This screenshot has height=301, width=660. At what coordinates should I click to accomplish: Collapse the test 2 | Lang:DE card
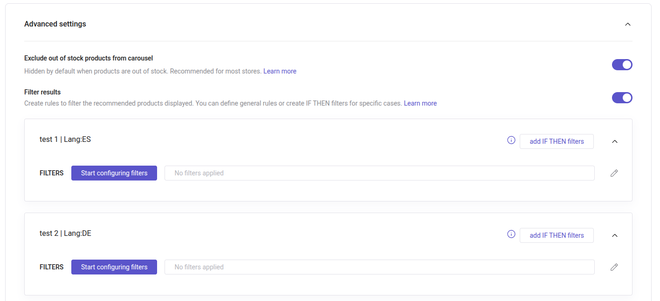click(615, 235)
